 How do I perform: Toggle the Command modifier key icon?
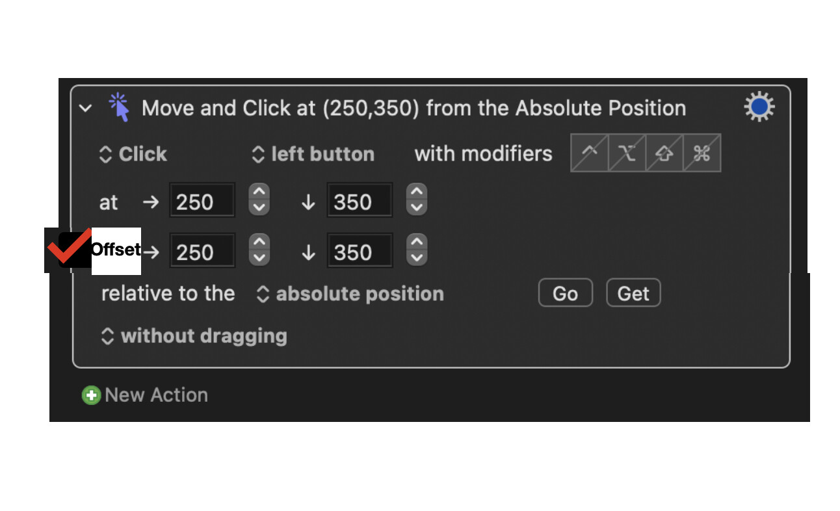click(x=702, y=153)
